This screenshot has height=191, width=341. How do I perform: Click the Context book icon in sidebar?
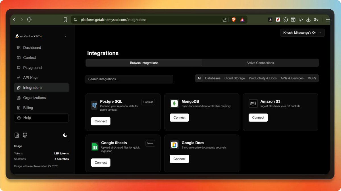point(19,58)
